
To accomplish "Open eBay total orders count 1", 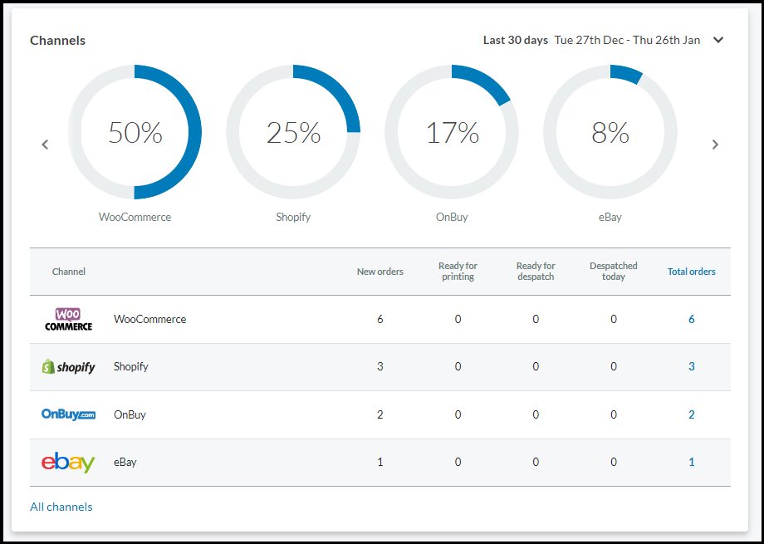I will 692,462.
